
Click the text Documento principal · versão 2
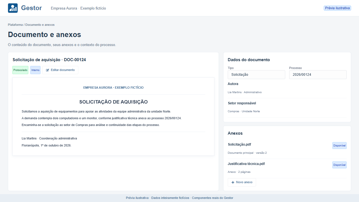(x=247, y=153)
